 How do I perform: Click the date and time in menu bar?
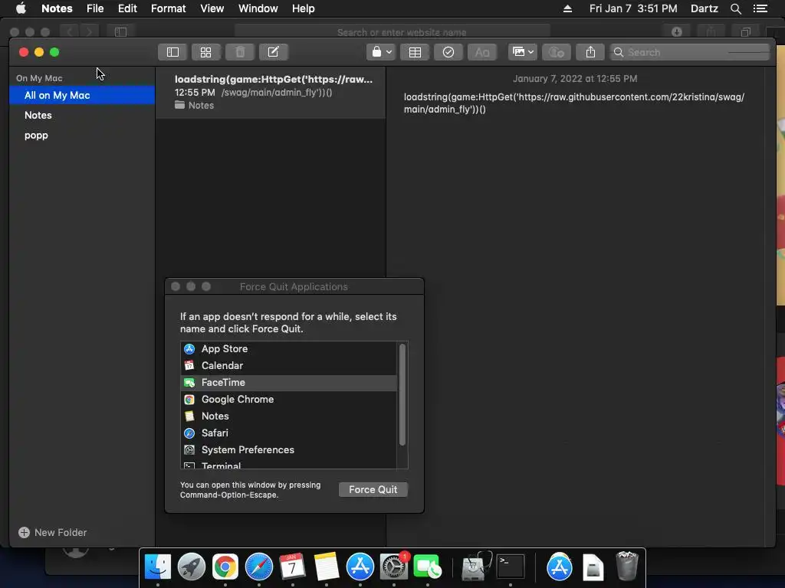(x=632, y=8)
